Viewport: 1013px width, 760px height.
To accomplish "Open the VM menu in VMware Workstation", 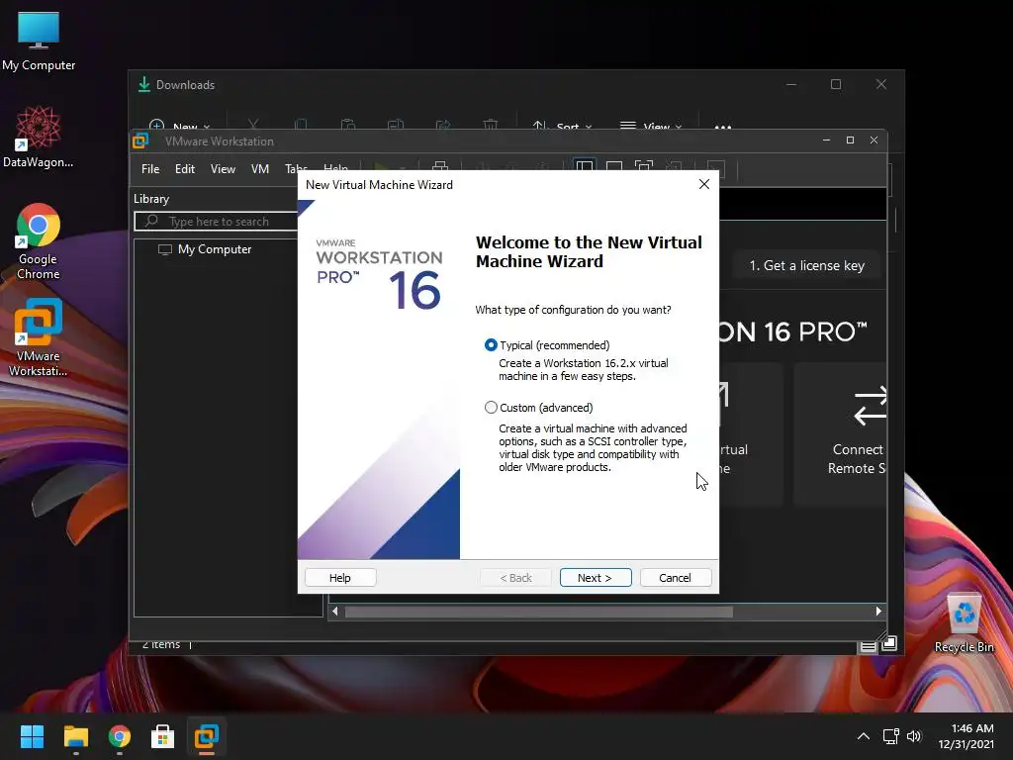I will click(x=260, y=168).
